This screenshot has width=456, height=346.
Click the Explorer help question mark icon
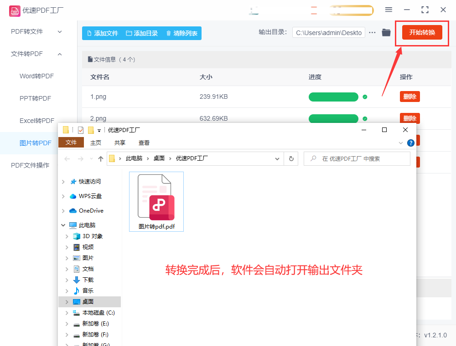coord(411,143)
